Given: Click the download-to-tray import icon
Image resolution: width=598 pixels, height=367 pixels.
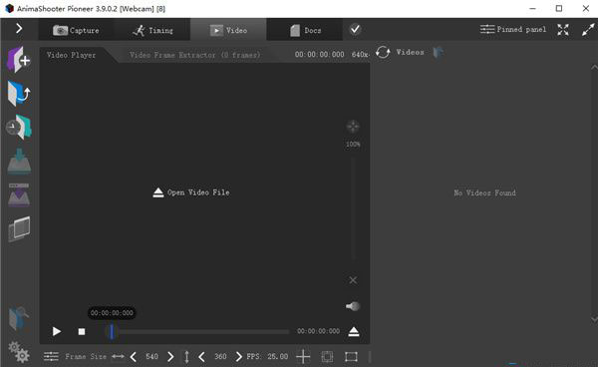Looking at the screenshot, I should [19, 161].
